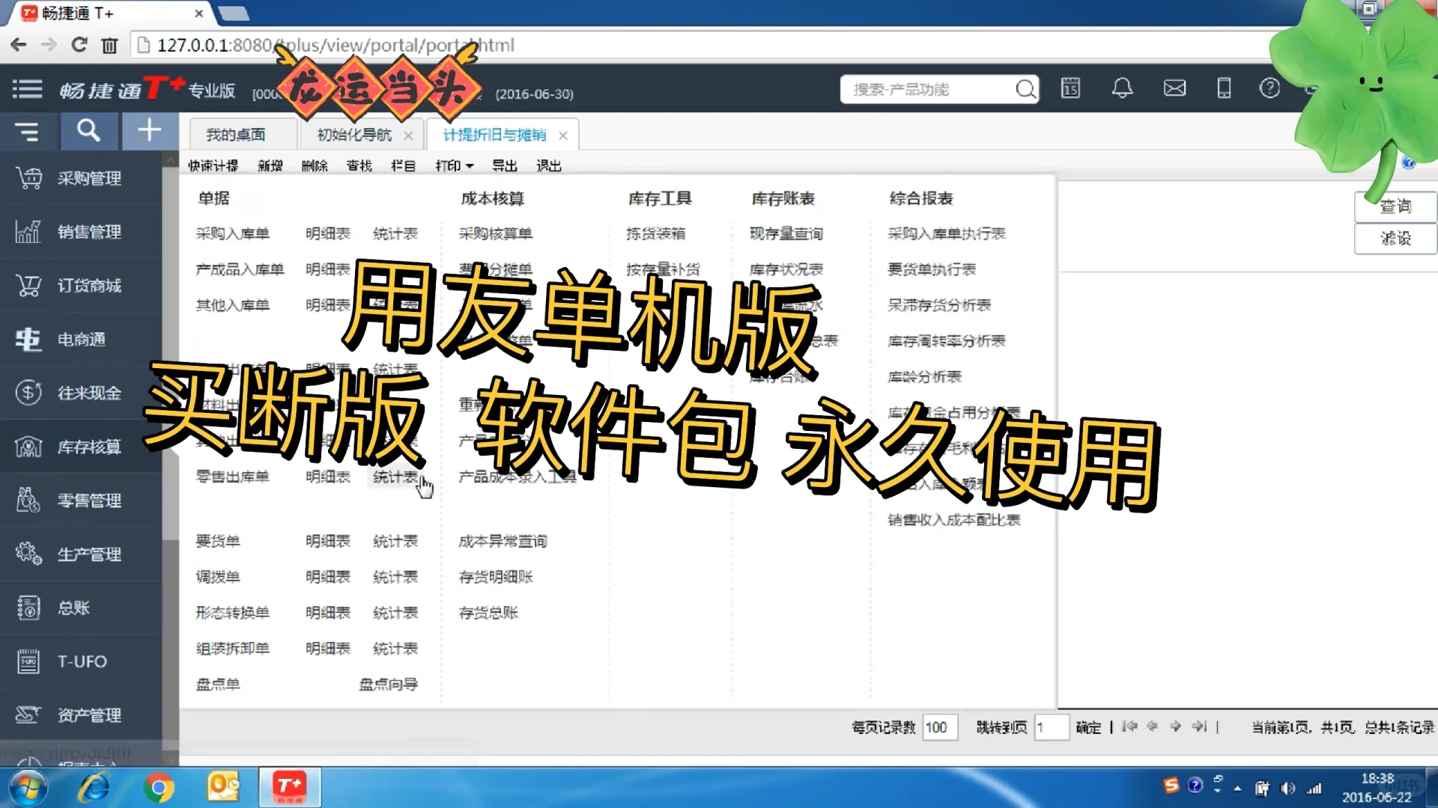Open the 打印 dropdown in toolbar
1438x808 pixels.
point(452,165)
